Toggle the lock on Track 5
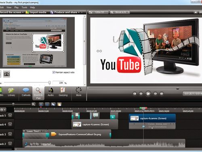Screen dimensions: 202x152 coord(10,116)
